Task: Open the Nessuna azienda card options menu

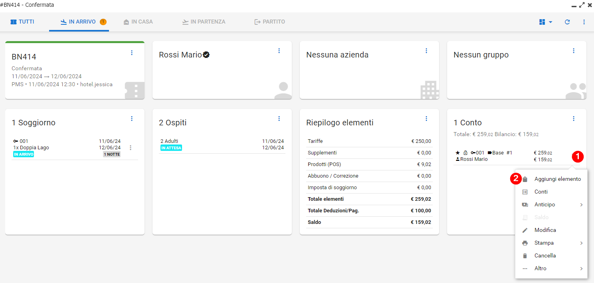Action: pos(426,51)
